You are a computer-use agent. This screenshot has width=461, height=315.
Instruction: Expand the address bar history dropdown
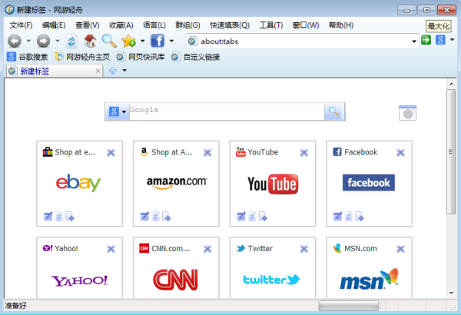tap(414, 41)
